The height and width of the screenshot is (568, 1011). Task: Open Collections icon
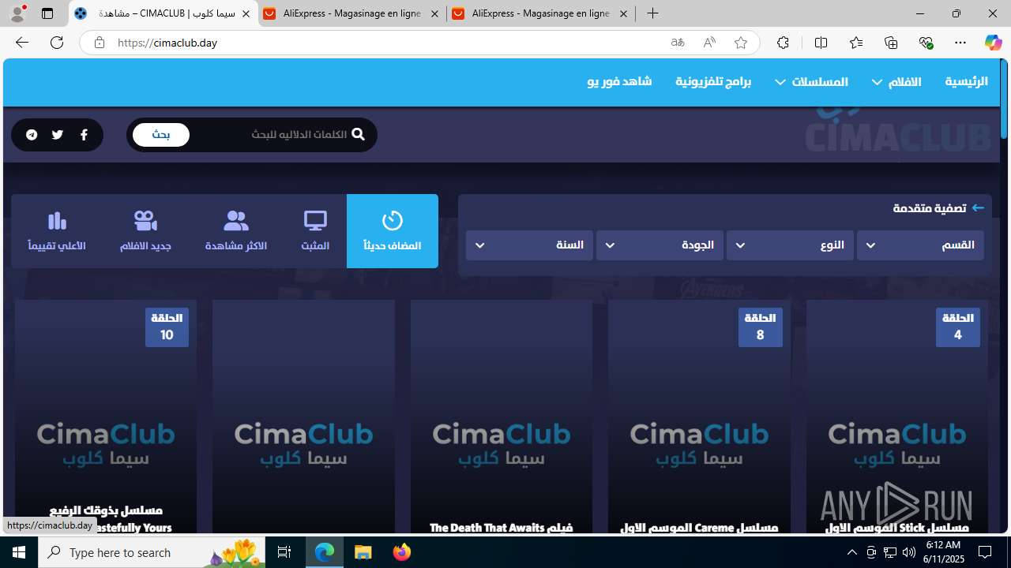tap(891, 43)
